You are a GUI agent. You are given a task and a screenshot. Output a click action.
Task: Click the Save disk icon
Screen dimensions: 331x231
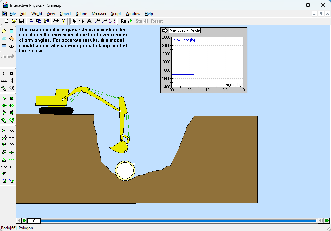21,21
